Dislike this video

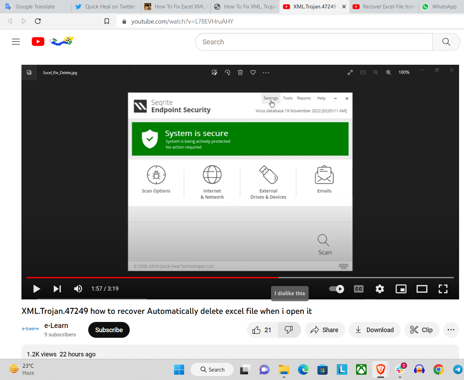pyautogui.click(x=289, y=330)
